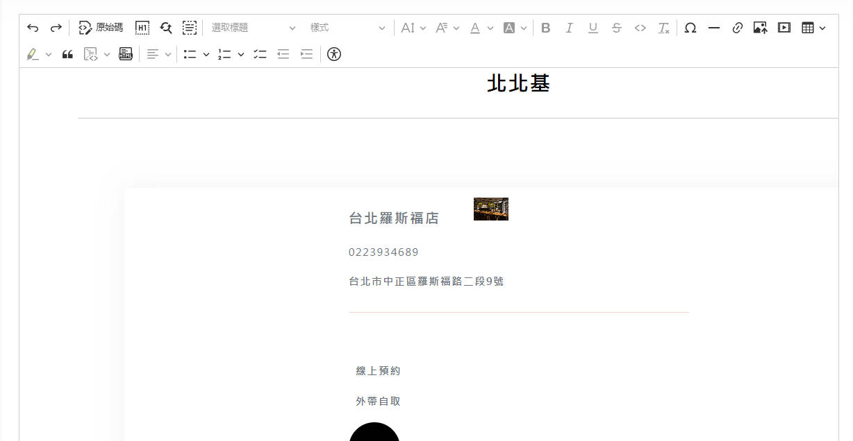The width and height of the screenshot is (853, 441).
Task: Insert a horizontal line
Action: tap(713, 28)
